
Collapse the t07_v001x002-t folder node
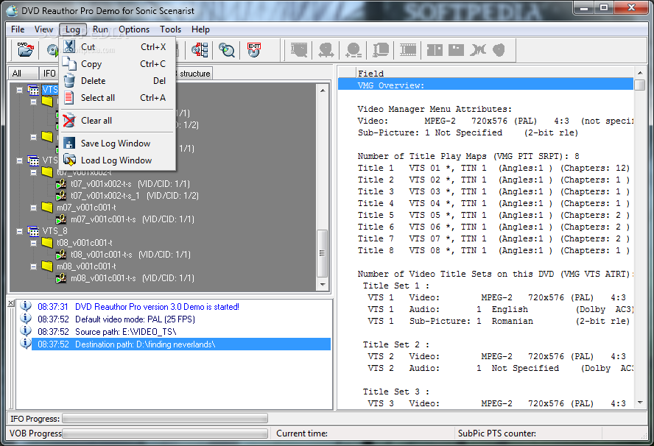33,172
